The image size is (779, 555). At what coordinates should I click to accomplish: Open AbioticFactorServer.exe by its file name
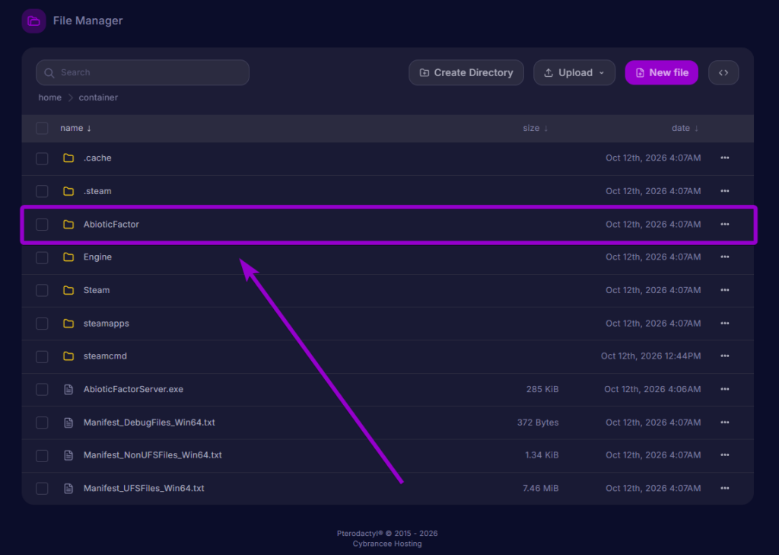coord(133,389)
